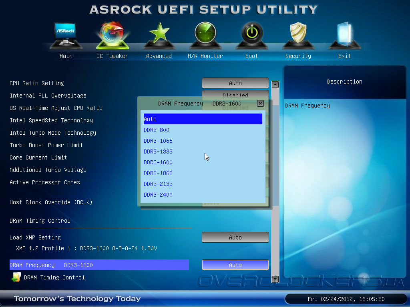This screenshot has width=410, height=307.
Task: Open DRAM Frequency Auto value button
Action: pos(235,265)
